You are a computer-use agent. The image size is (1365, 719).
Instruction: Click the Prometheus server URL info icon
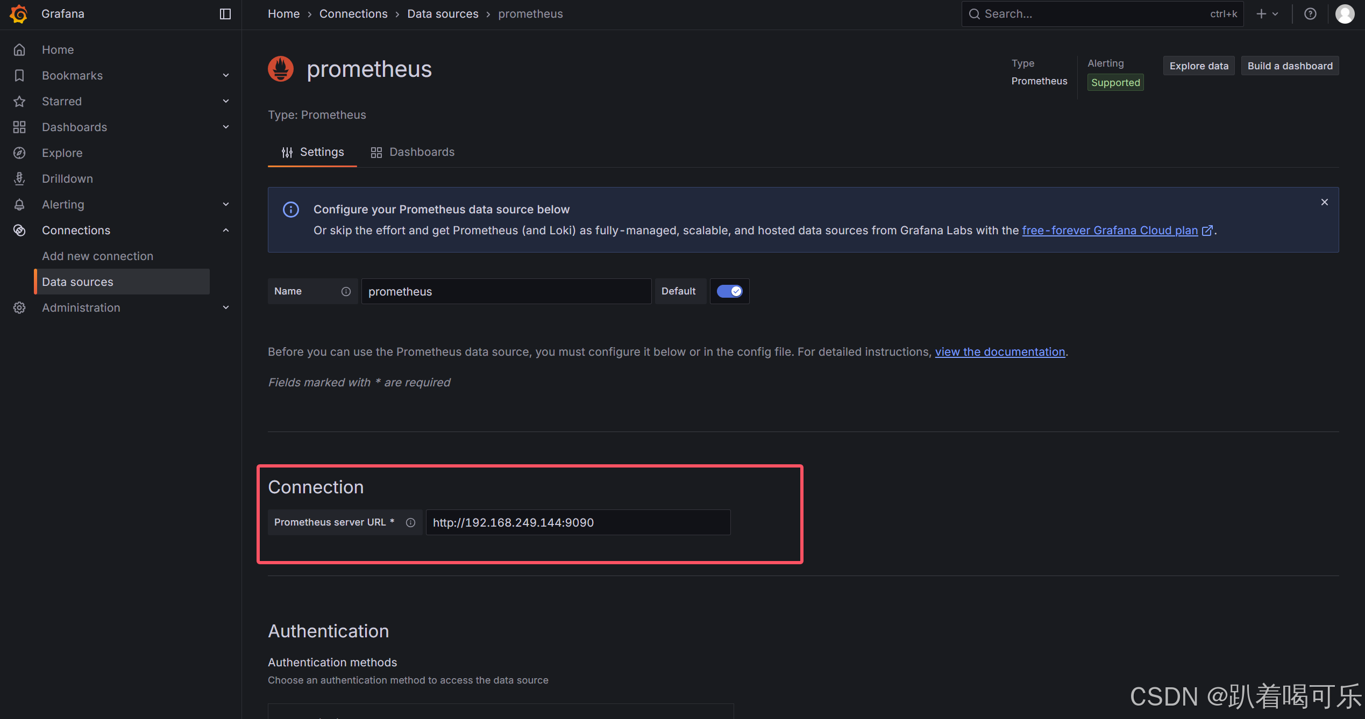[410, 522]
